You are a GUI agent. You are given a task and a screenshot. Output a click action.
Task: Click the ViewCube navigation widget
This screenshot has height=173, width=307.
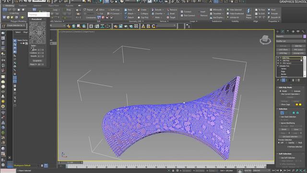265,40
